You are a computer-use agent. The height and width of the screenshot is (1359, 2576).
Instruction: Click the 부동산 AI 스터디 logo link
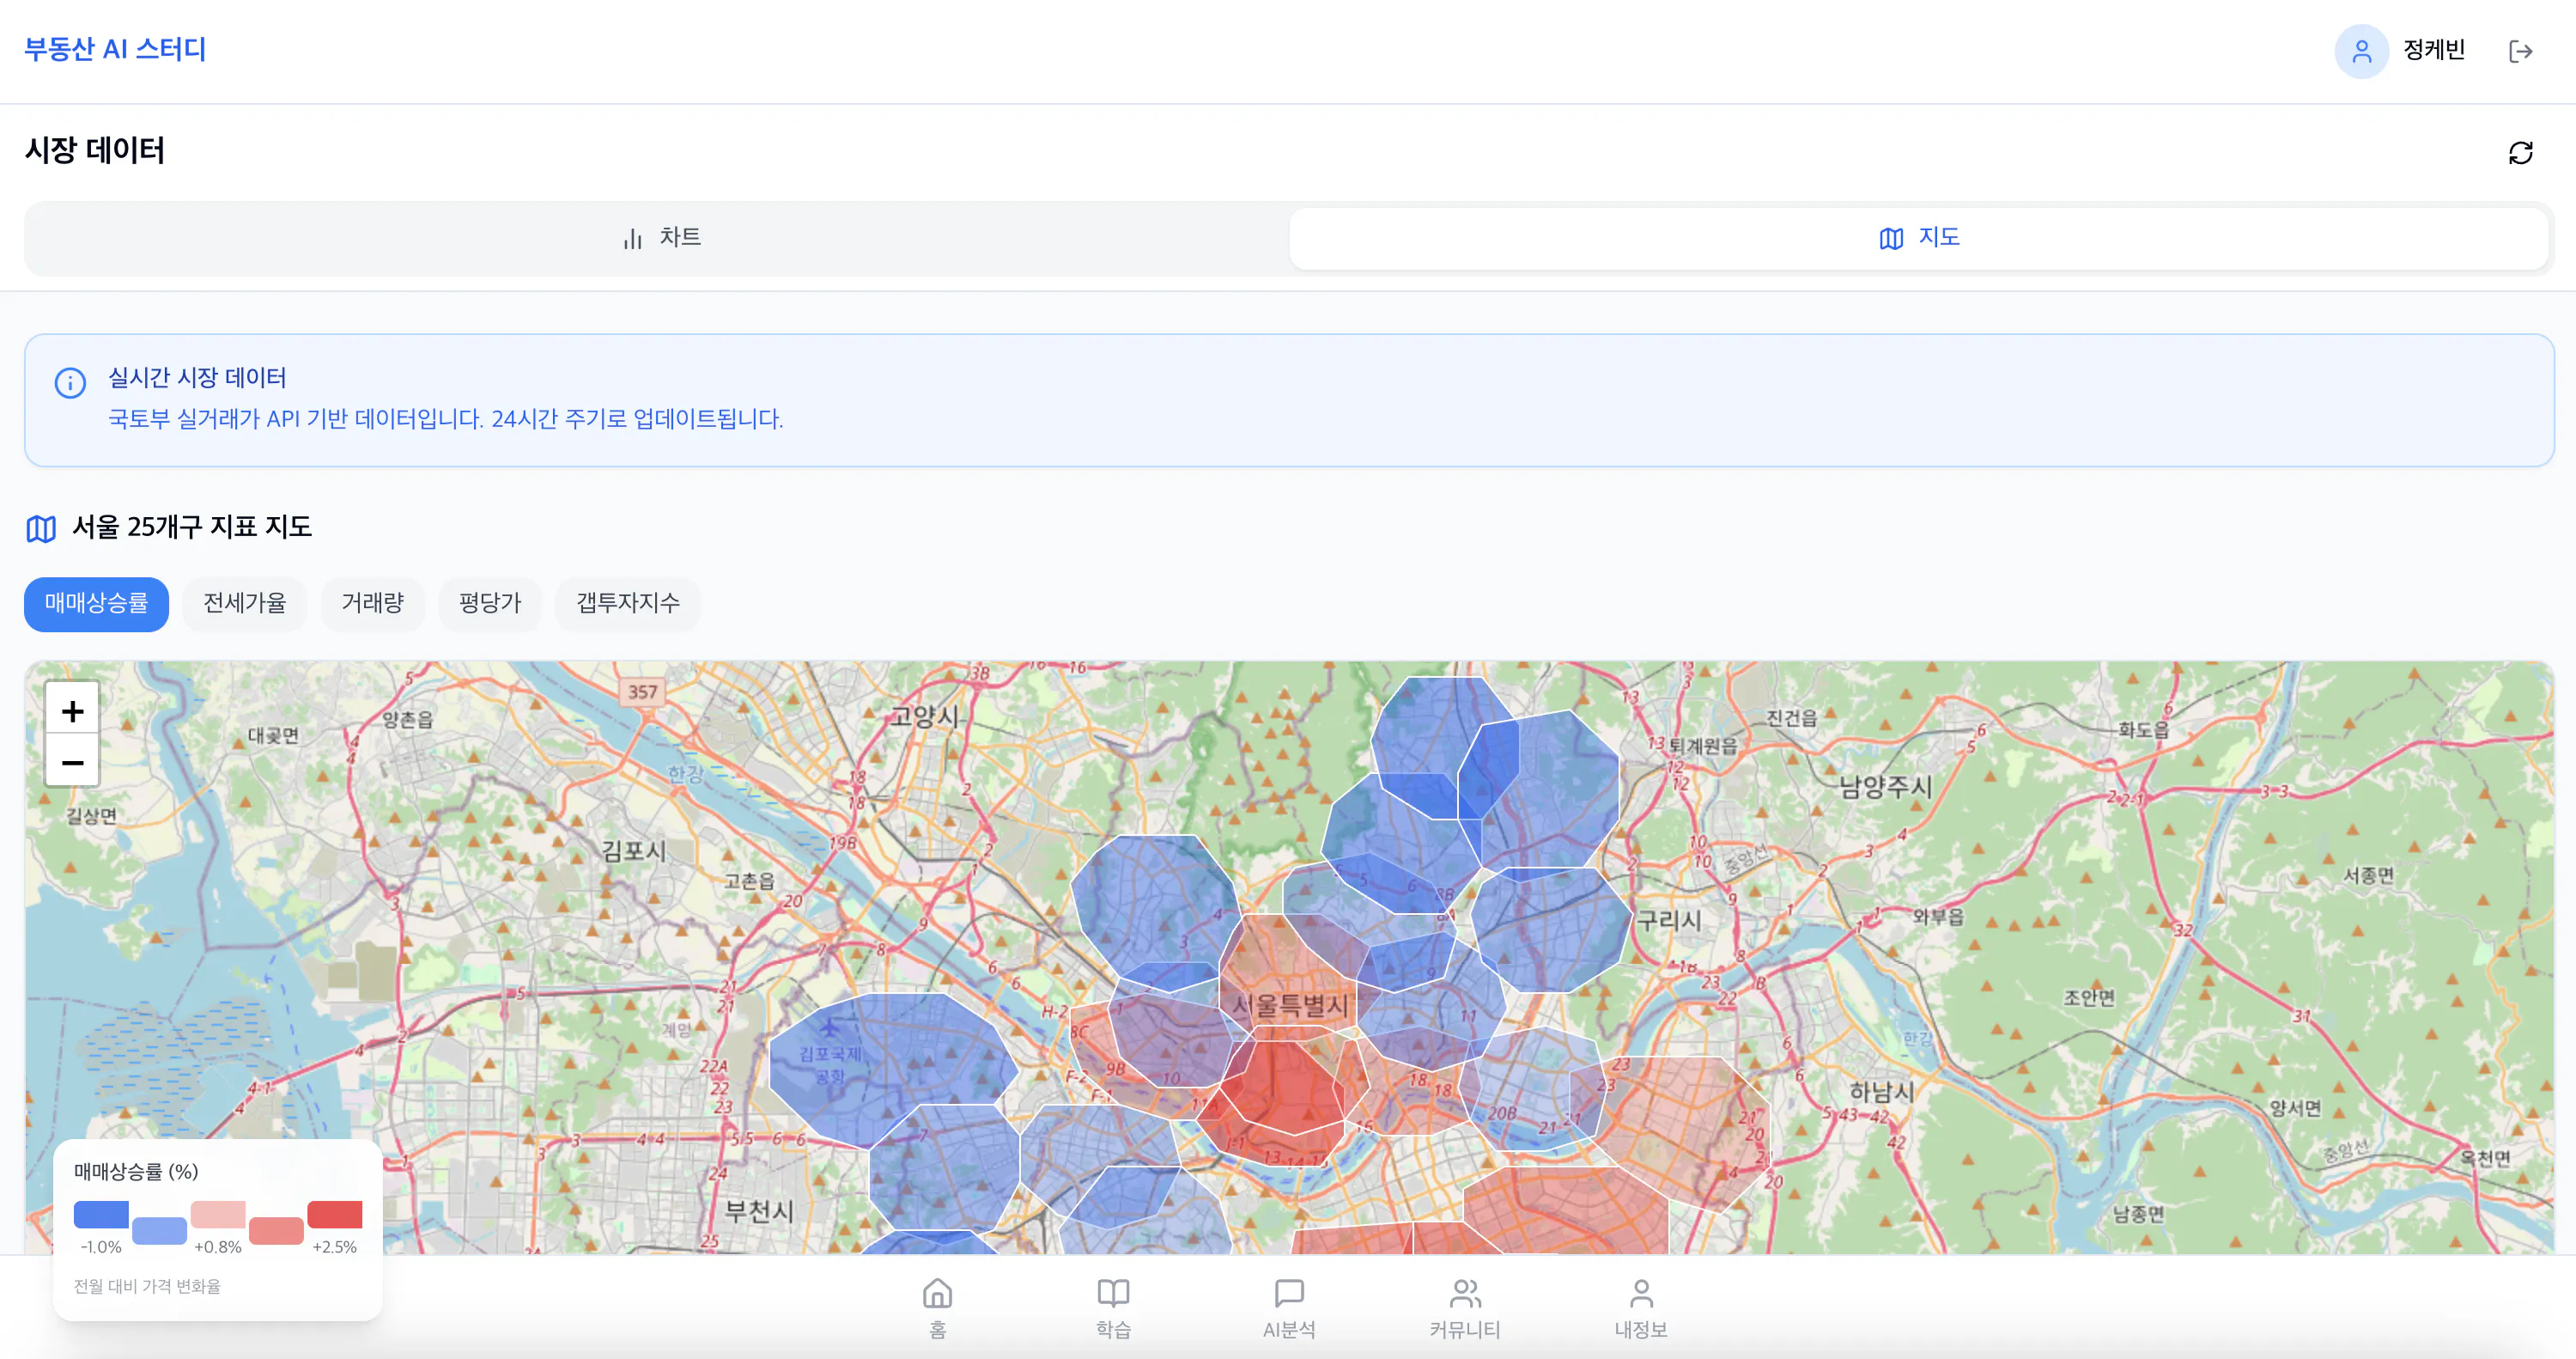coord(115,49)
